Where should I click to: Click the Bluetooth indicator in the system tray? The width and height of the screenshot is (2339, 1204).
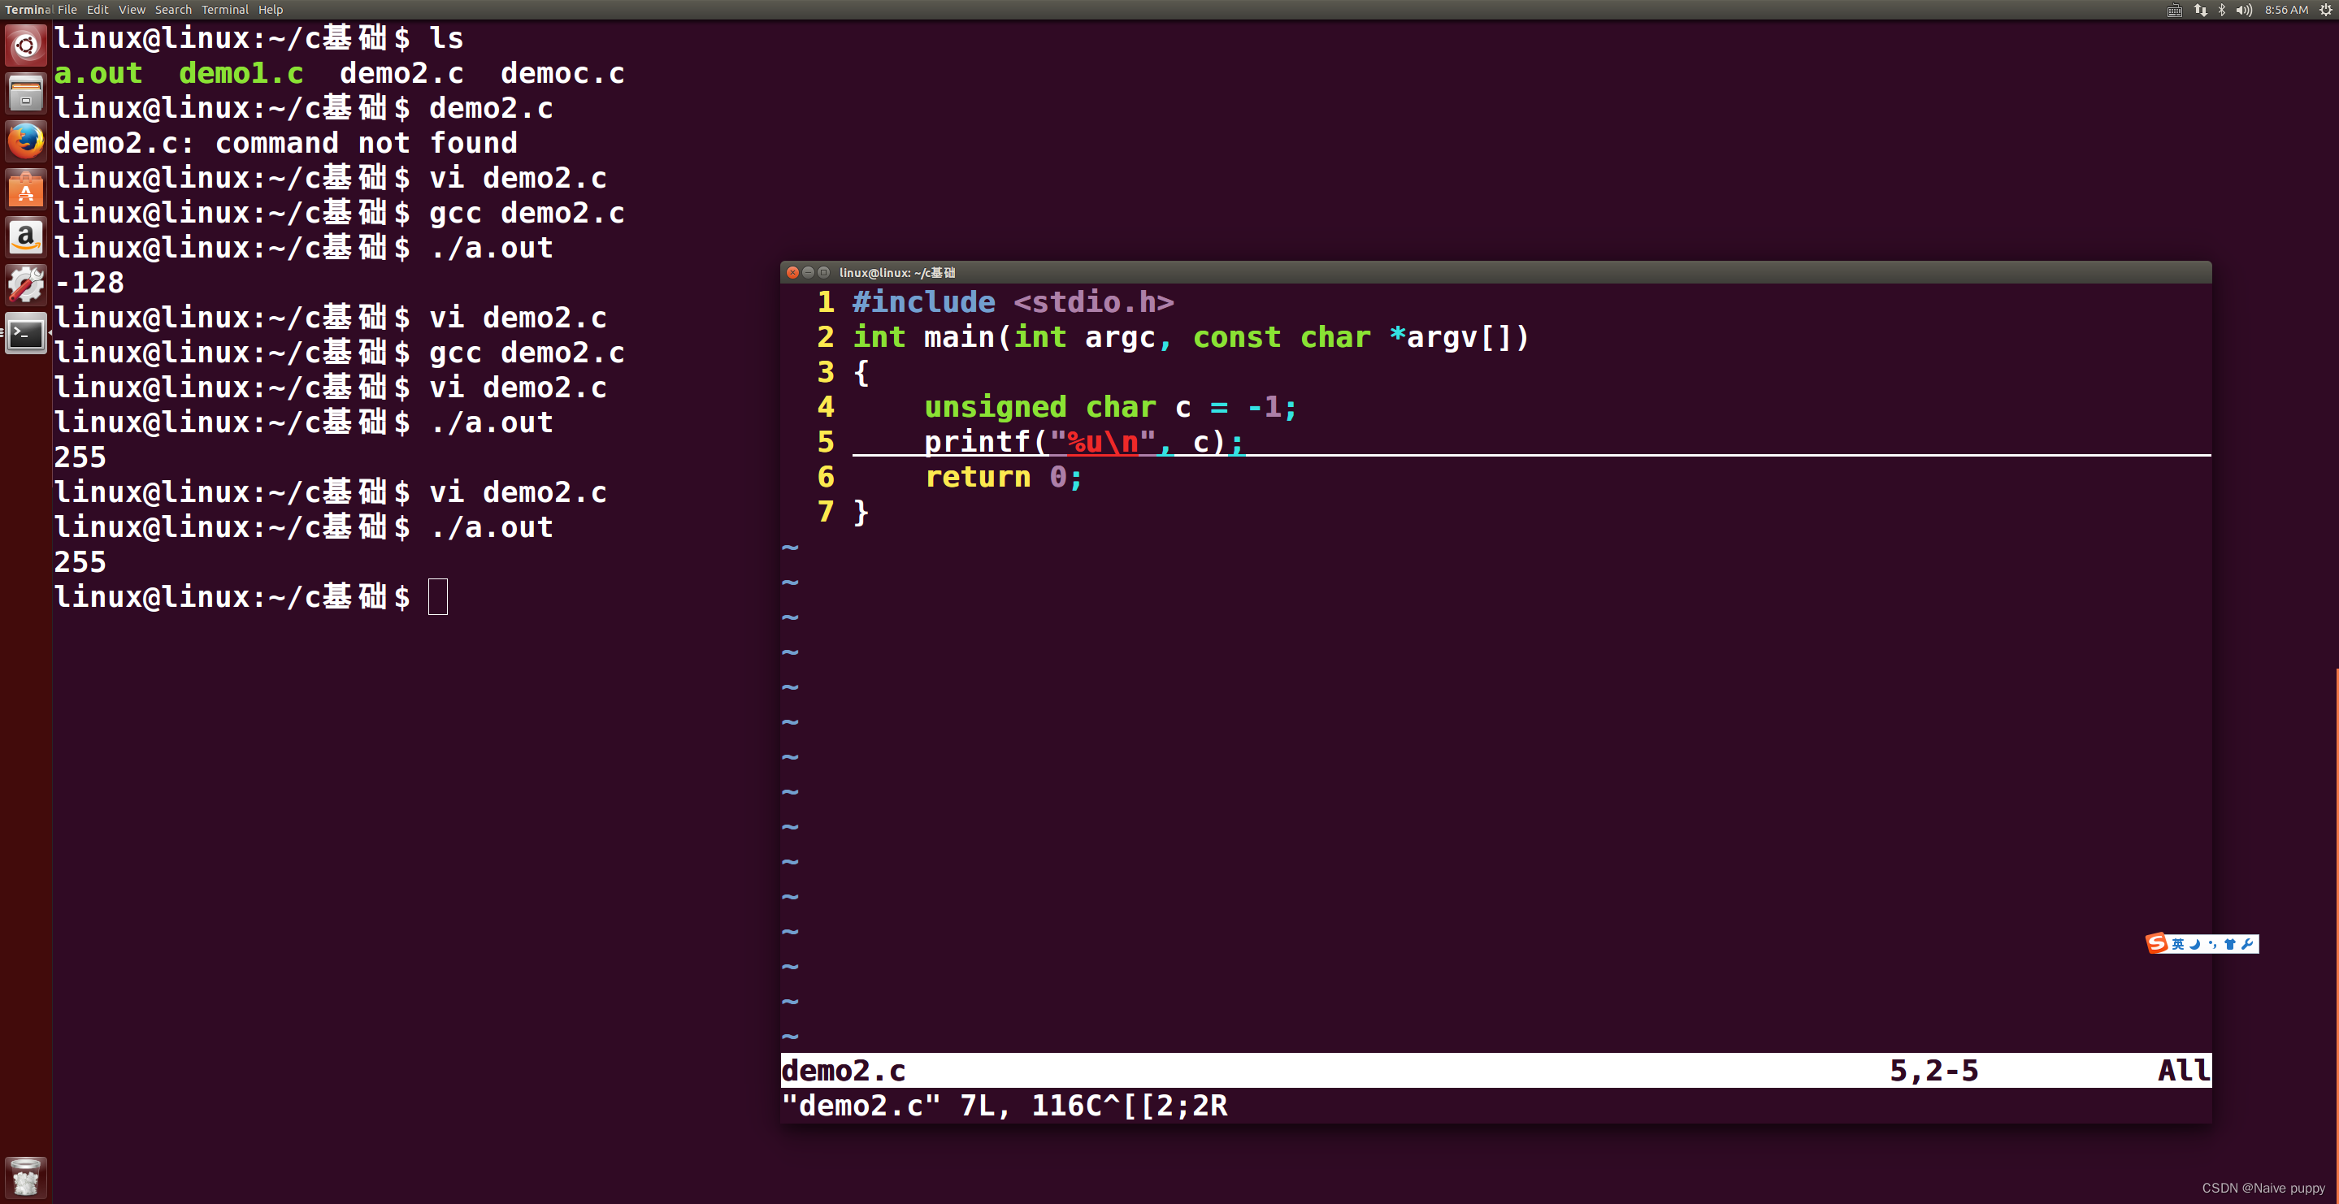point(2222,10)
